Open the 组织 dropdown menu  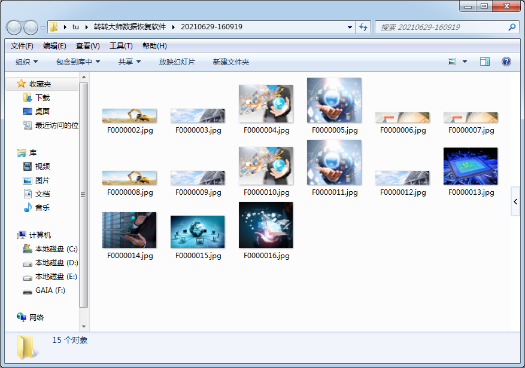[x=26, y=62]
